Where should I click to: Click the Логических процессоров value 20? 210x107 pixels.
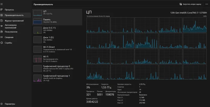(140, 92)
